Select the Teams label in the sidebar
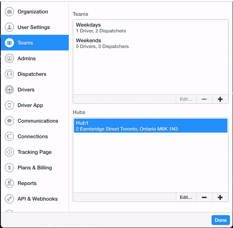 click(x=25, y=43)
